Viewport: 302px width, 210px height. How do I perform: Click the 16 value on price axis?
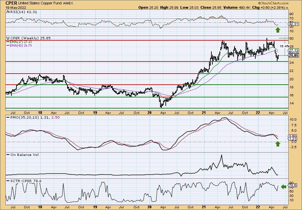(291, 95)
